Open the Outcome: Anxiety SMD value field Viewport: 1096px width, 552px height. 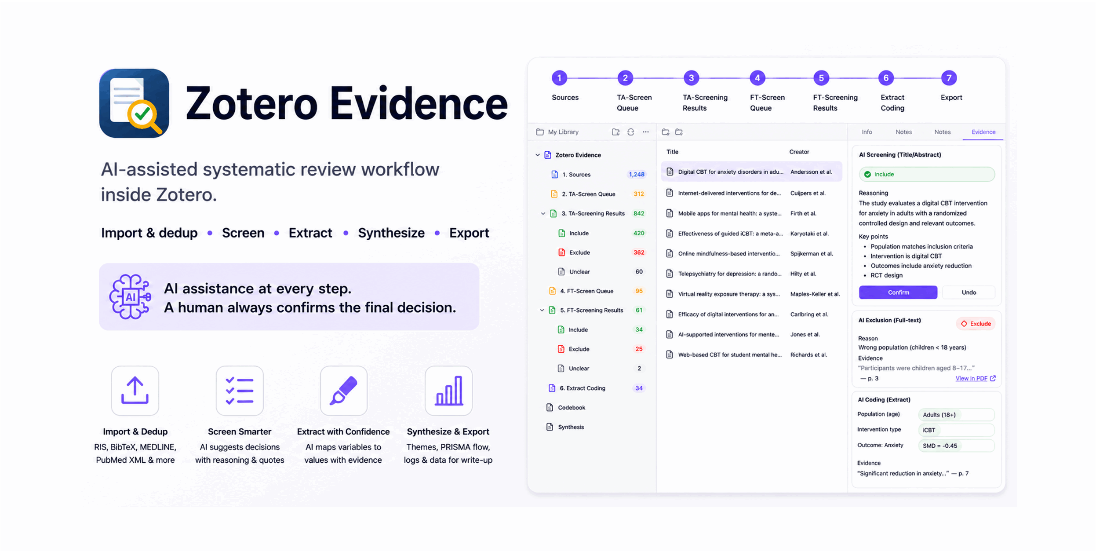click(x=956, y=446)
